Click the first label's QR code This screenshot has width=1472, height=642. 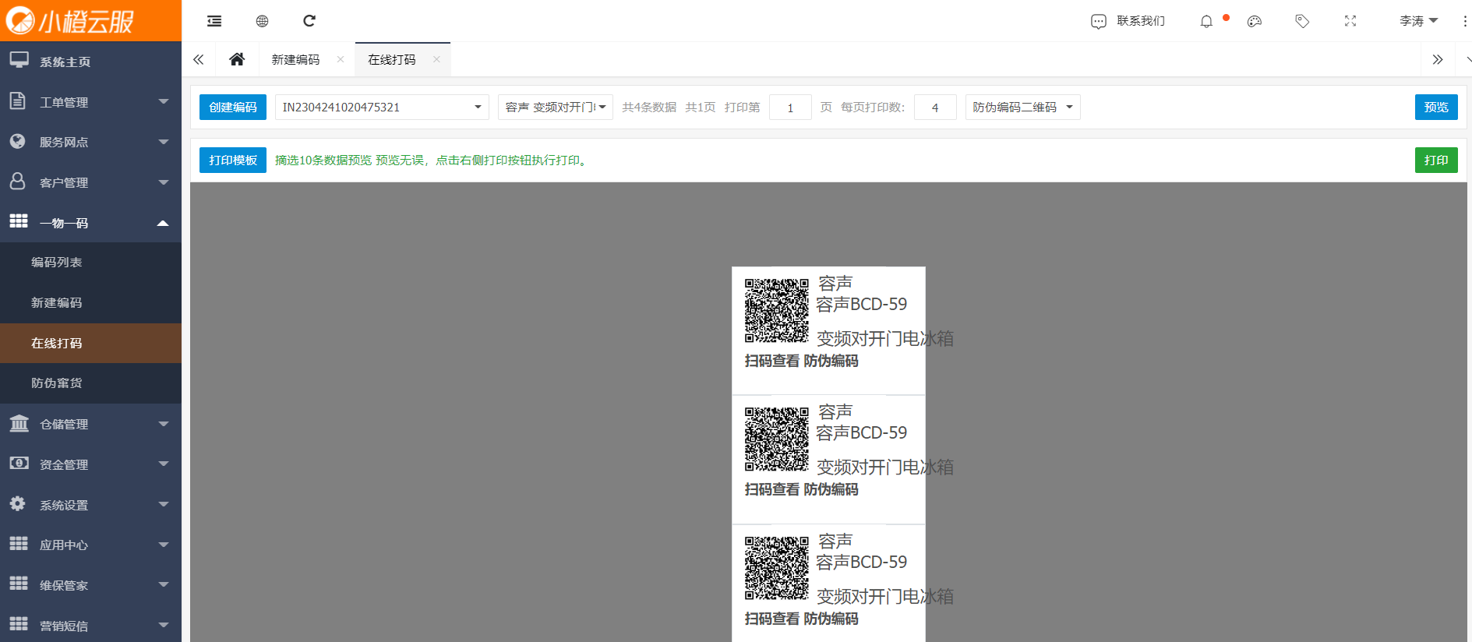tap(777, 311)
